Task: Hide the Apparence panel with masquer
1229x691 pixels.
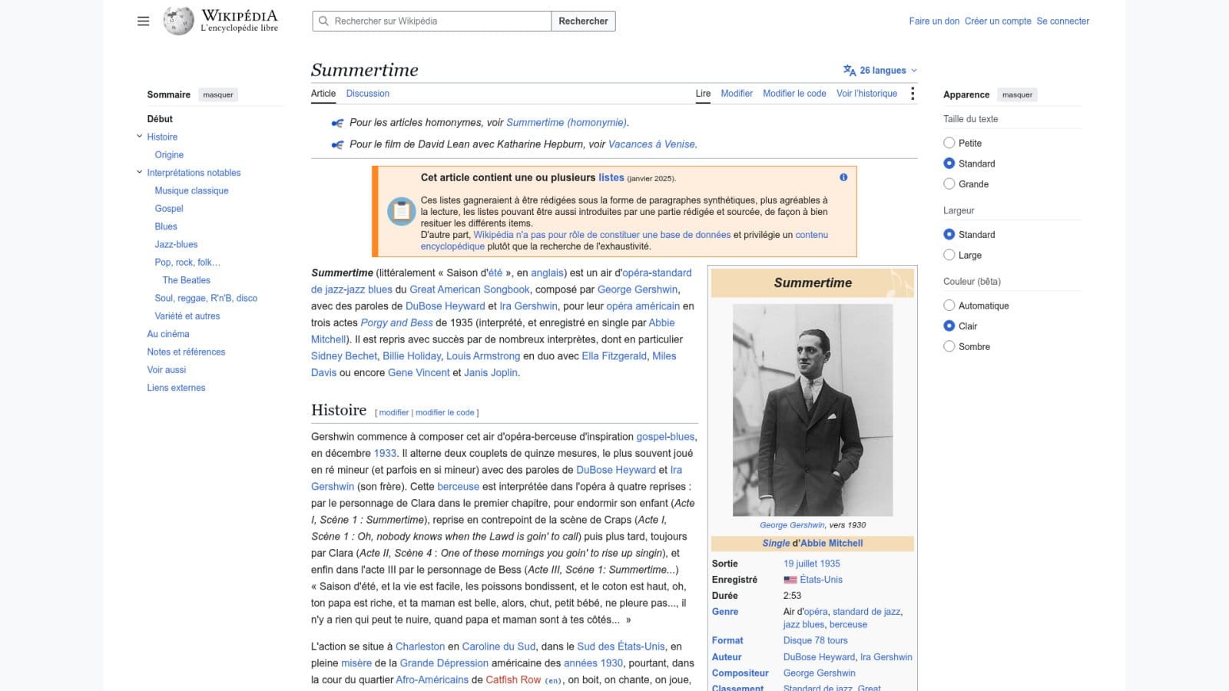Action: [1017, 95]
